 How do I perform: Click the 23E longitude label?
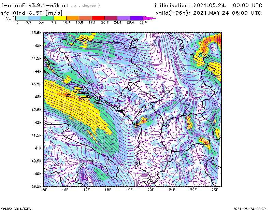(x=215, y=190)
